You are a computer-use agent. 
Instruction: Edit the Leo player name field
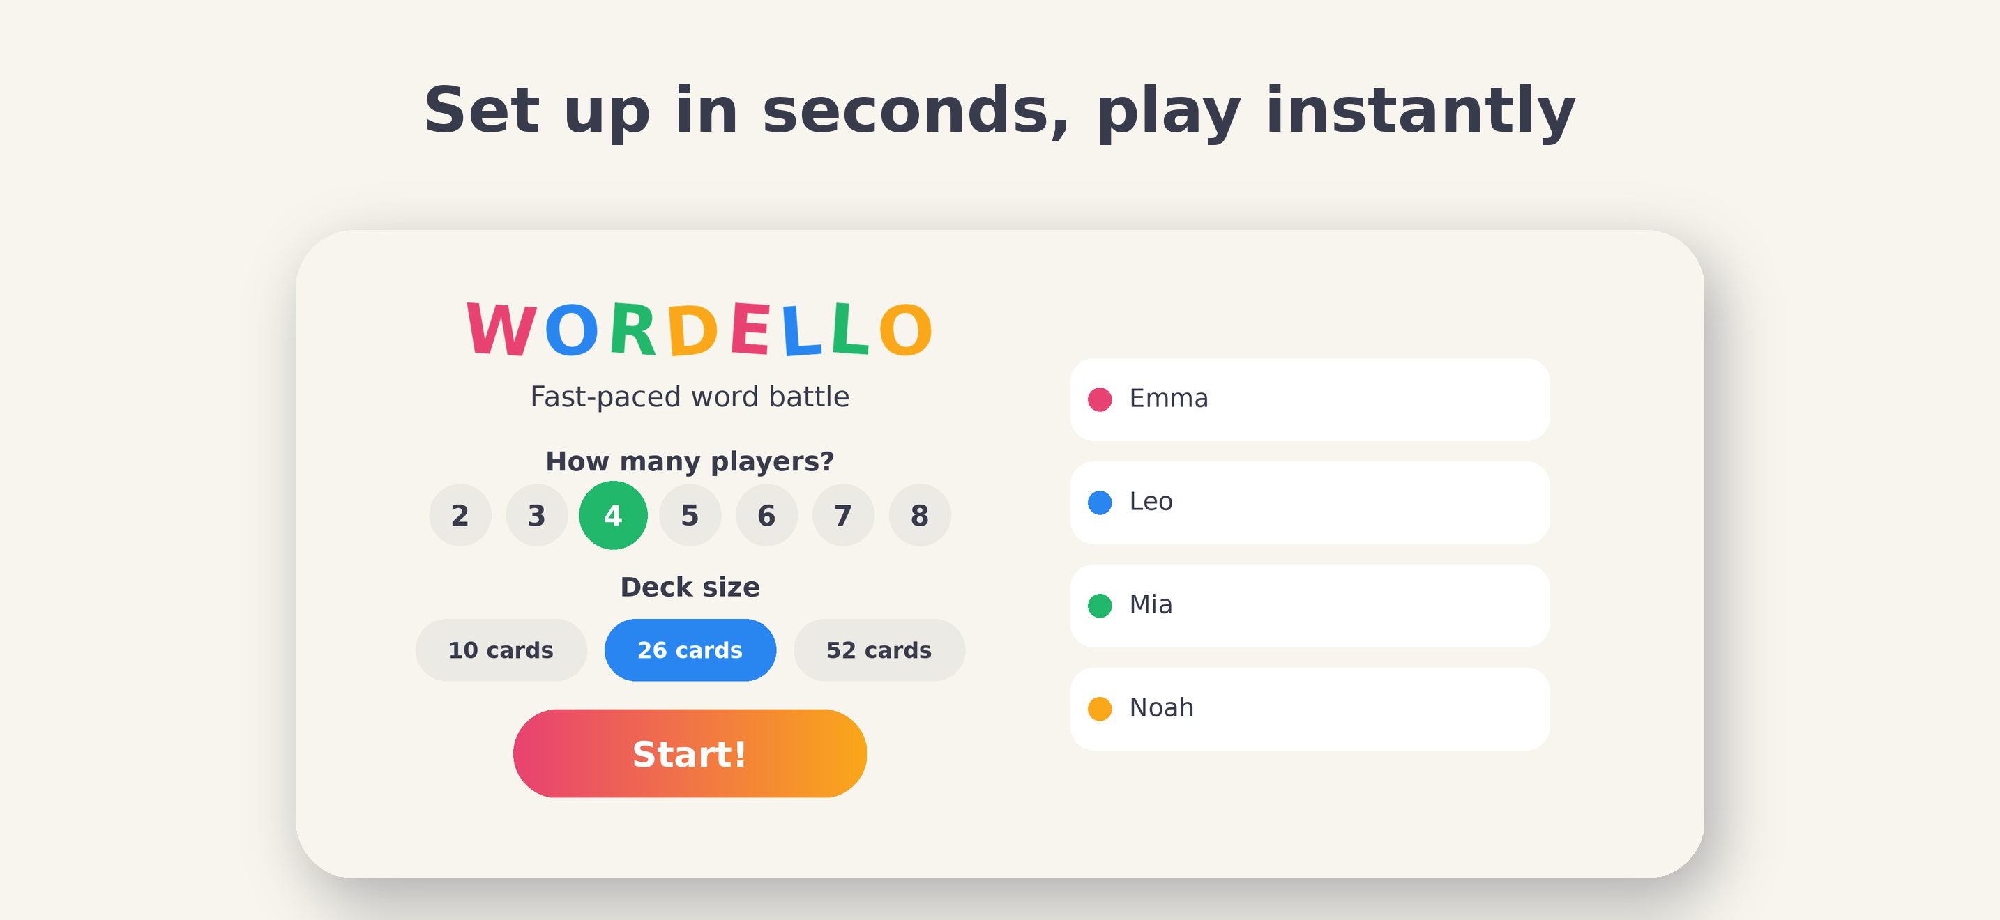click(x=1310, y=503)
